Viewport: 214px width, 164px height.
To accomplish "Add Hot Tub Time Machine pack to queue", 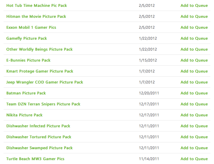I will [x=194, y=5].
